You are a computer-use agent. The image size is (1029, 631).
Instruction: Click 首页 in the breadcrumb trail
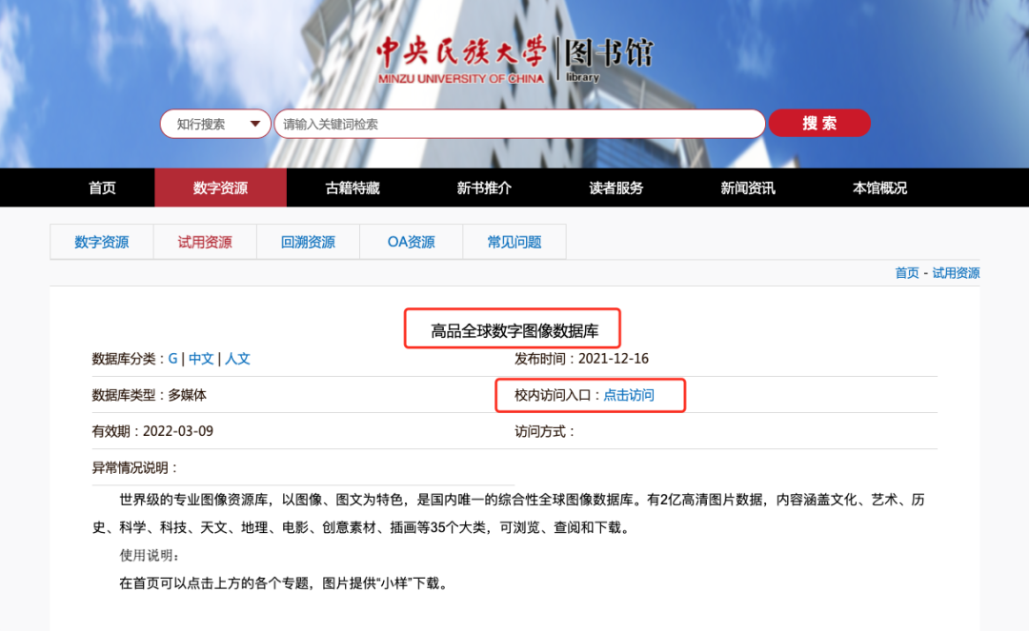tap(906, 272)
